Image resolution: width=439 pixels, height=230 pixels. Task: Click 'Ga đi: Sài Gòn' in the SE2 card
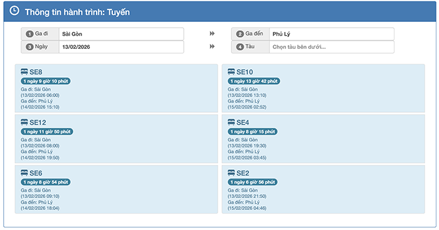coord(243,191)
